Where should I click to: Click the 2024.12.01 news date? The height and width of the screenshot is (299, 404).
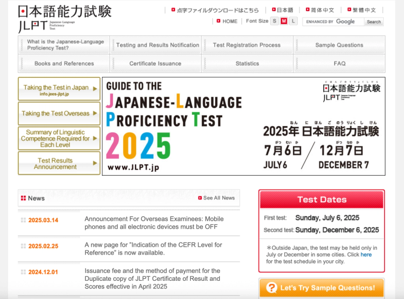pos(43,272)
